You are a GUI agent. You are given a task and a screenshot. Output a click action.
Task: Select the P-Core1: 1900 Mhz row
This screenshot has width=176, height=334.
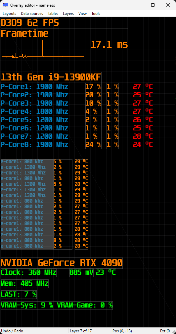[34, 87]
